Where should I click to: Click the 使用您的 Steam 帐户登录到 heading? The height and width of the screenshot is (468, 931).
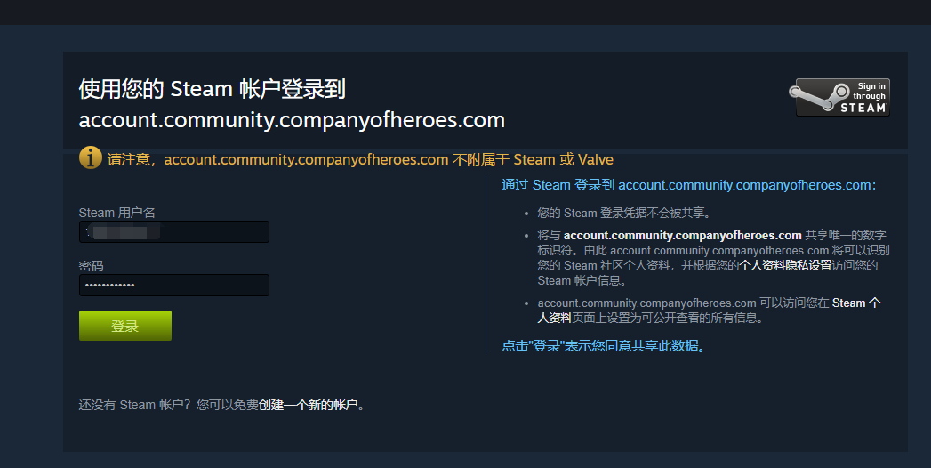(212, 89)
